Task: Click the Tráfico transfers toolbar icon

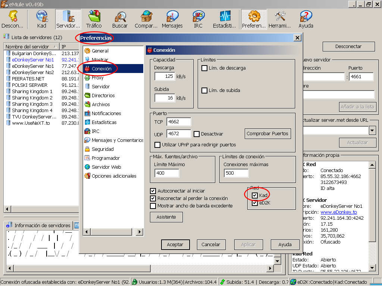Action: [94, 19]
